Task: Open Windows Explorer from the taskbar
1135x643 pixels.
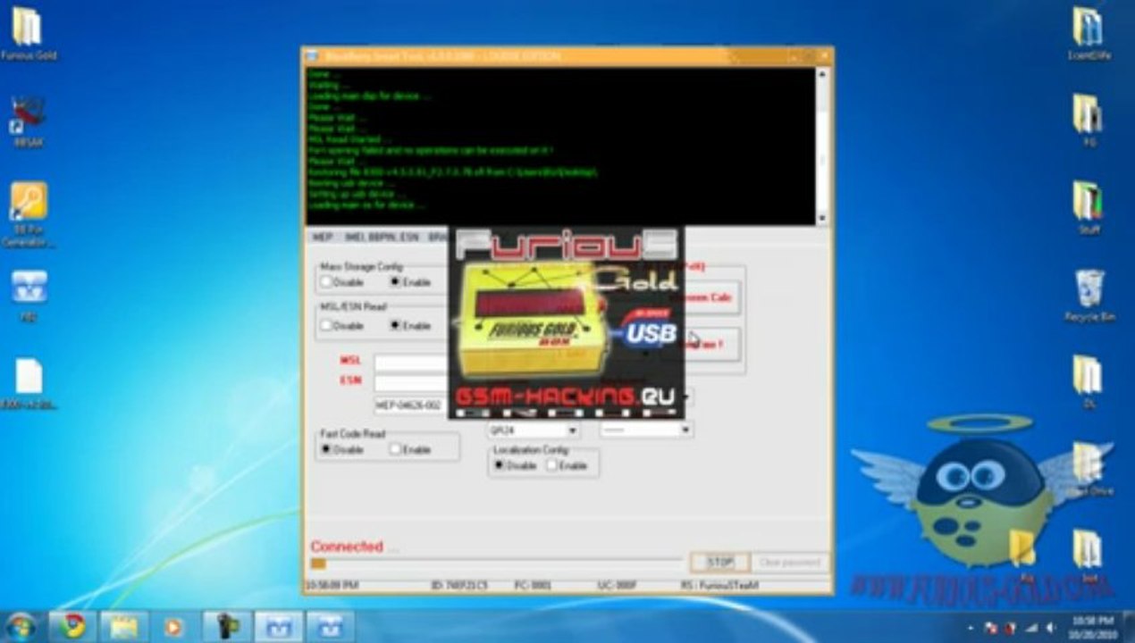Action: click(123, 626)
